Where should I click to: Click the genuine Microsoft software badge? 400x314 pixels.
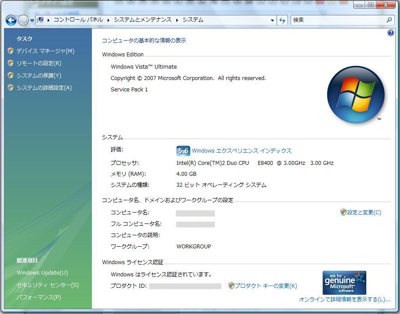click(344, 283)
